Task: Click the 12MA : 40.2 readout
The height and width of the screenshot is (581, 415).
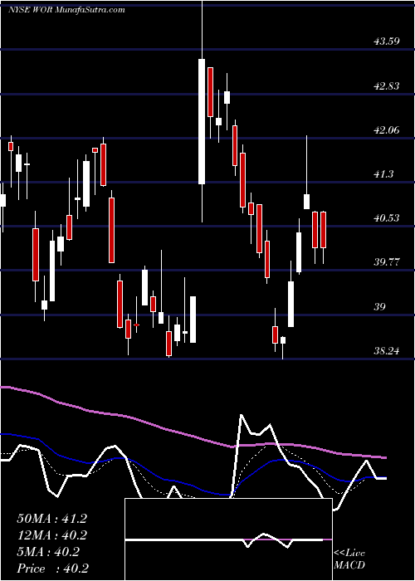Action: (51, 535)
